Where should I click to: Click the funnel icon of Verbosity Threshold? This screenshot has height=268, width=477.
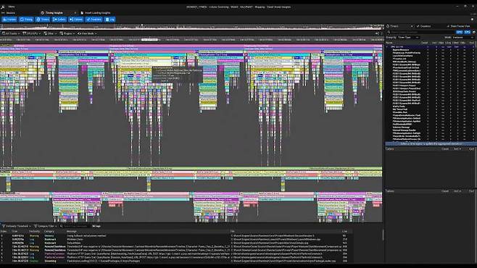4,226
